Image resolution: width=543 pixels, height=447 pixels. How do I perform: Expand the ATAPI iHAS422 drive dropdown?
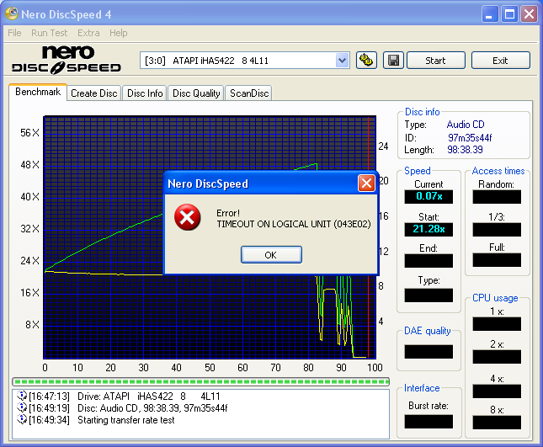(x=342, y=61)
